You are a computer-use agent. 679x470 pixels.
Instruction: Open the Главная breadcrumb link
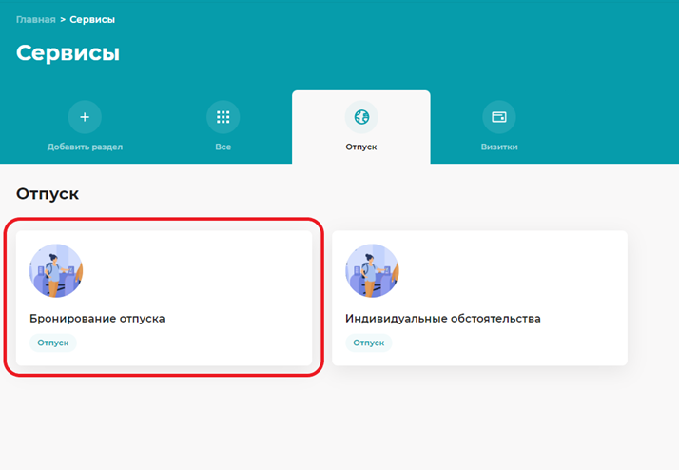click(35, 19)
